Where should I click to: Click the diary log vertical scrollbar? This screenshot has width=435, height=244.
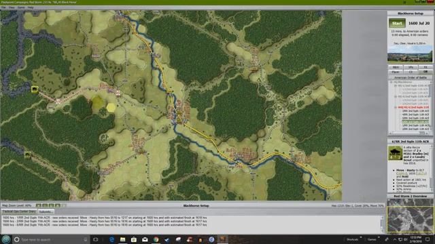382,224
